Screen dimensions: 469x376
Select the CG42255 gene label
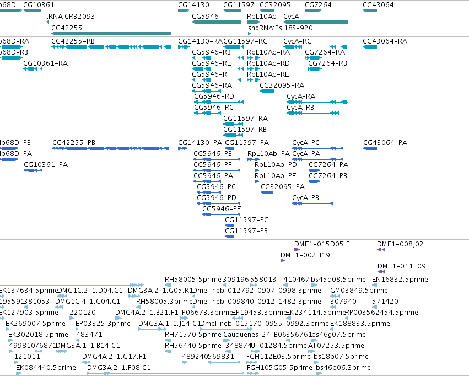tap(67, 28)
